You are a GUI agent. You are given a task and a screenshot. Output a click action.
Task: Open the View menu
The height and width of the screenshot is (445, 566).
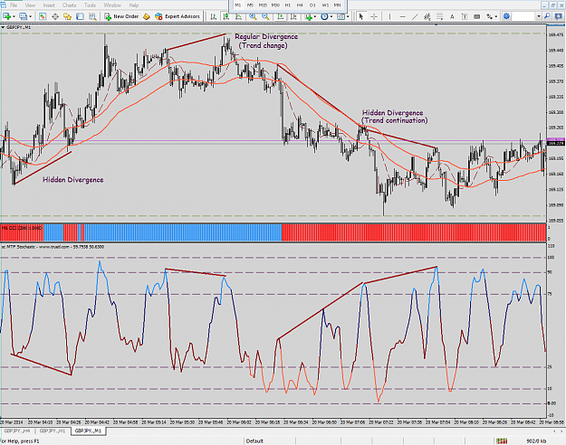[30, 5]
